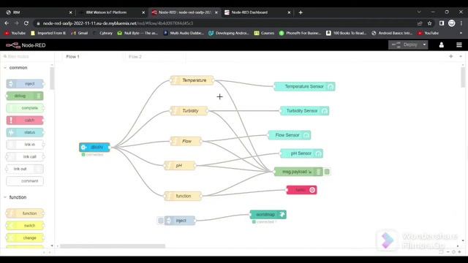Select the Flow function node on canvas

186,141
